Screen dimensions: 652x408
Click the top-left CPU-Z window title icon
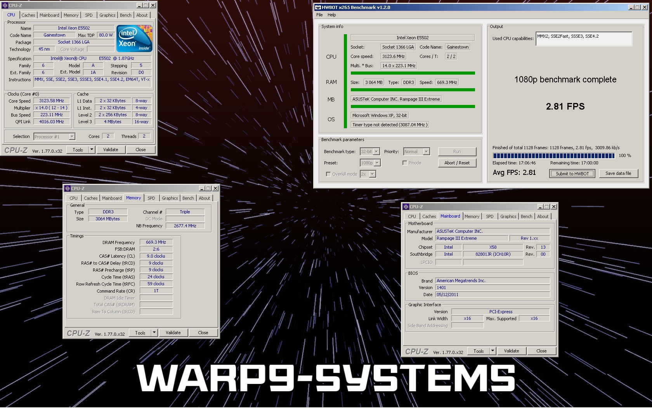(x=5, y=5)
